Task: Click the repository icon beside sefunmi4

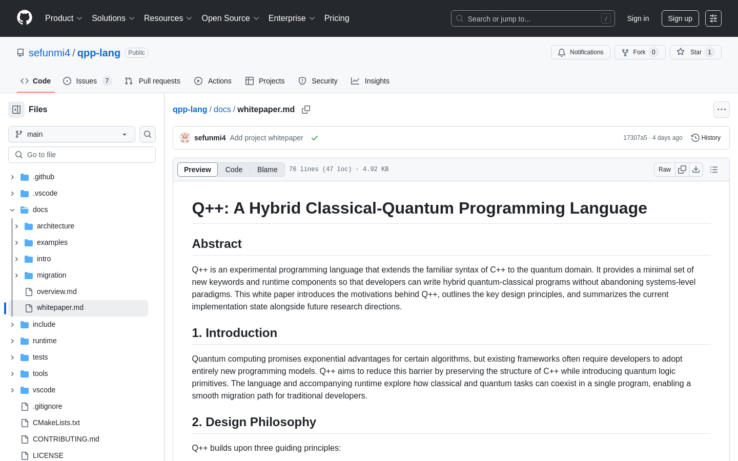Action: click(x=20, y=53)
